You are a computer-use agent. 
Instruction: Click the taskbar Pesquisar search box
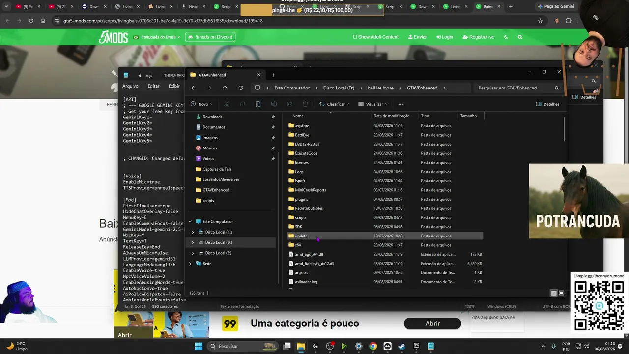243,346
